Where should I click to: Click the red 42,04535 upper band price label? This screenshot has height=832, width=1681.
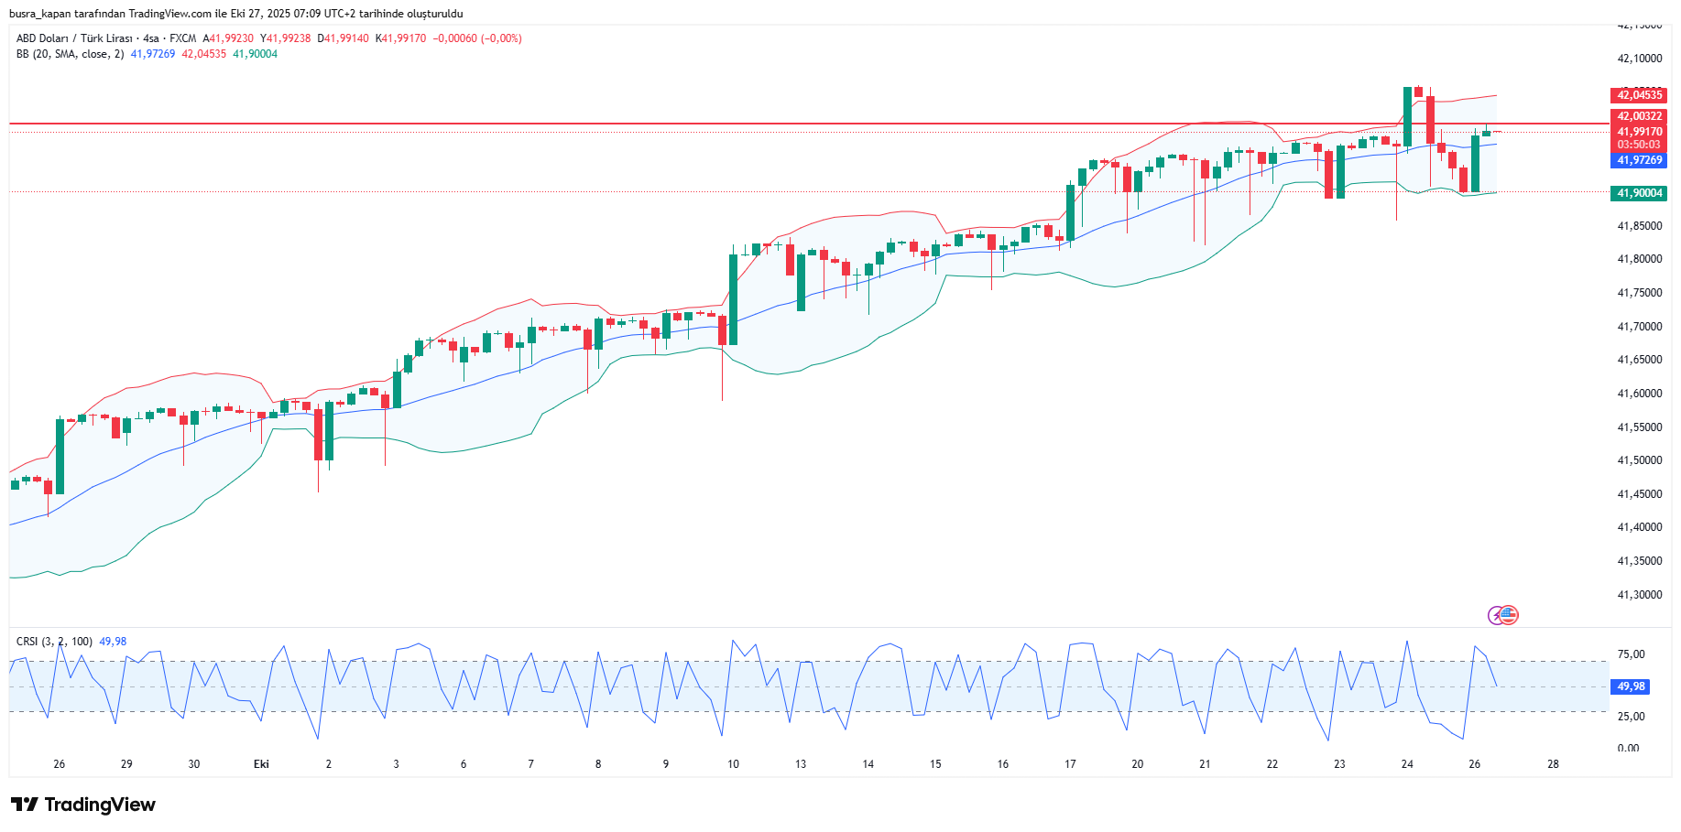pos(1639,95)
